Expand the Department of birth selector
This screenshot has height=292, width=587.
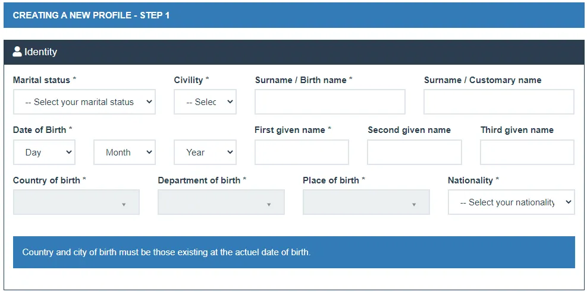tap(221, 202)
